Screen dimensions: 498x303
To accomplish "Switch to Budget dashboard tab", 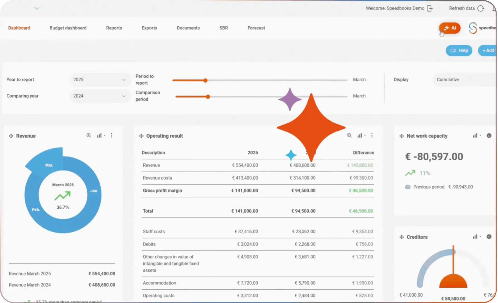I will tap(68, 28).
